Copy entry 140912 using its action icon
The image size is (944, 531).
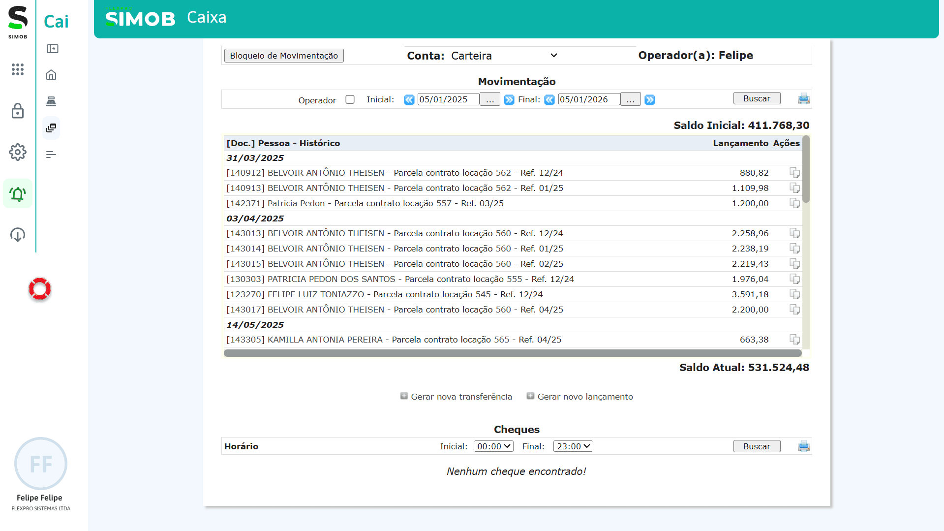(x=794, y=173)
